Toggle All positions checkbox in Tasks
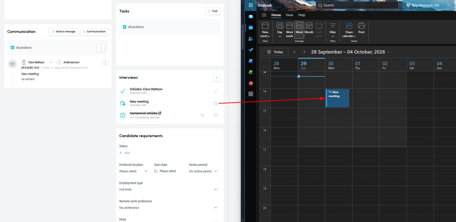Screen dimensions: 456x222 (x=125, y=27)
